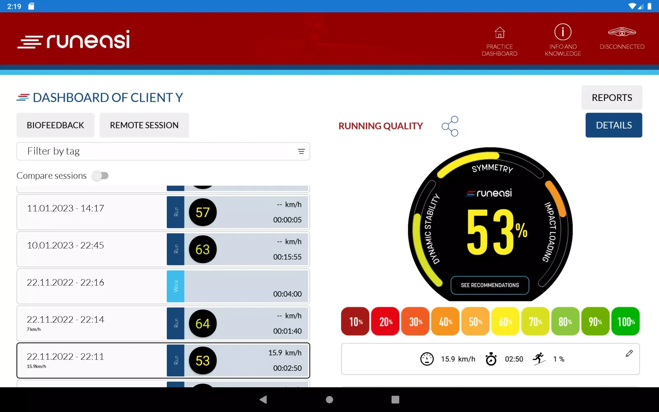Tap the Disconnected sensor icon
Viewport: 659px width, 412px height.
click(x=622, y=32)
